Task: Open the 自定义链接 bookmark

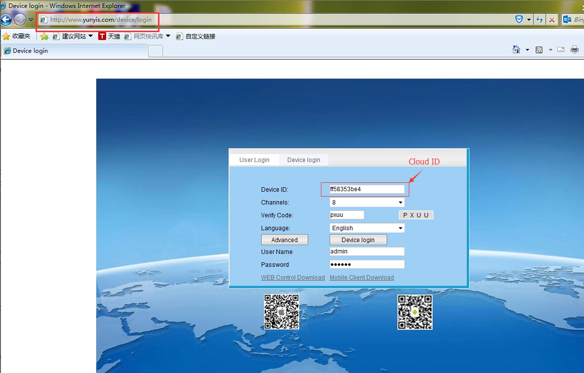Action: coord(195,36)
